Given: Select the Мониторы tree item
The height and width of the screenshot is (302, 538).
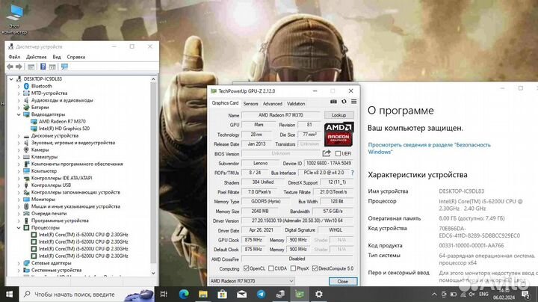Looking at the screenshot, I should point(43,200).
